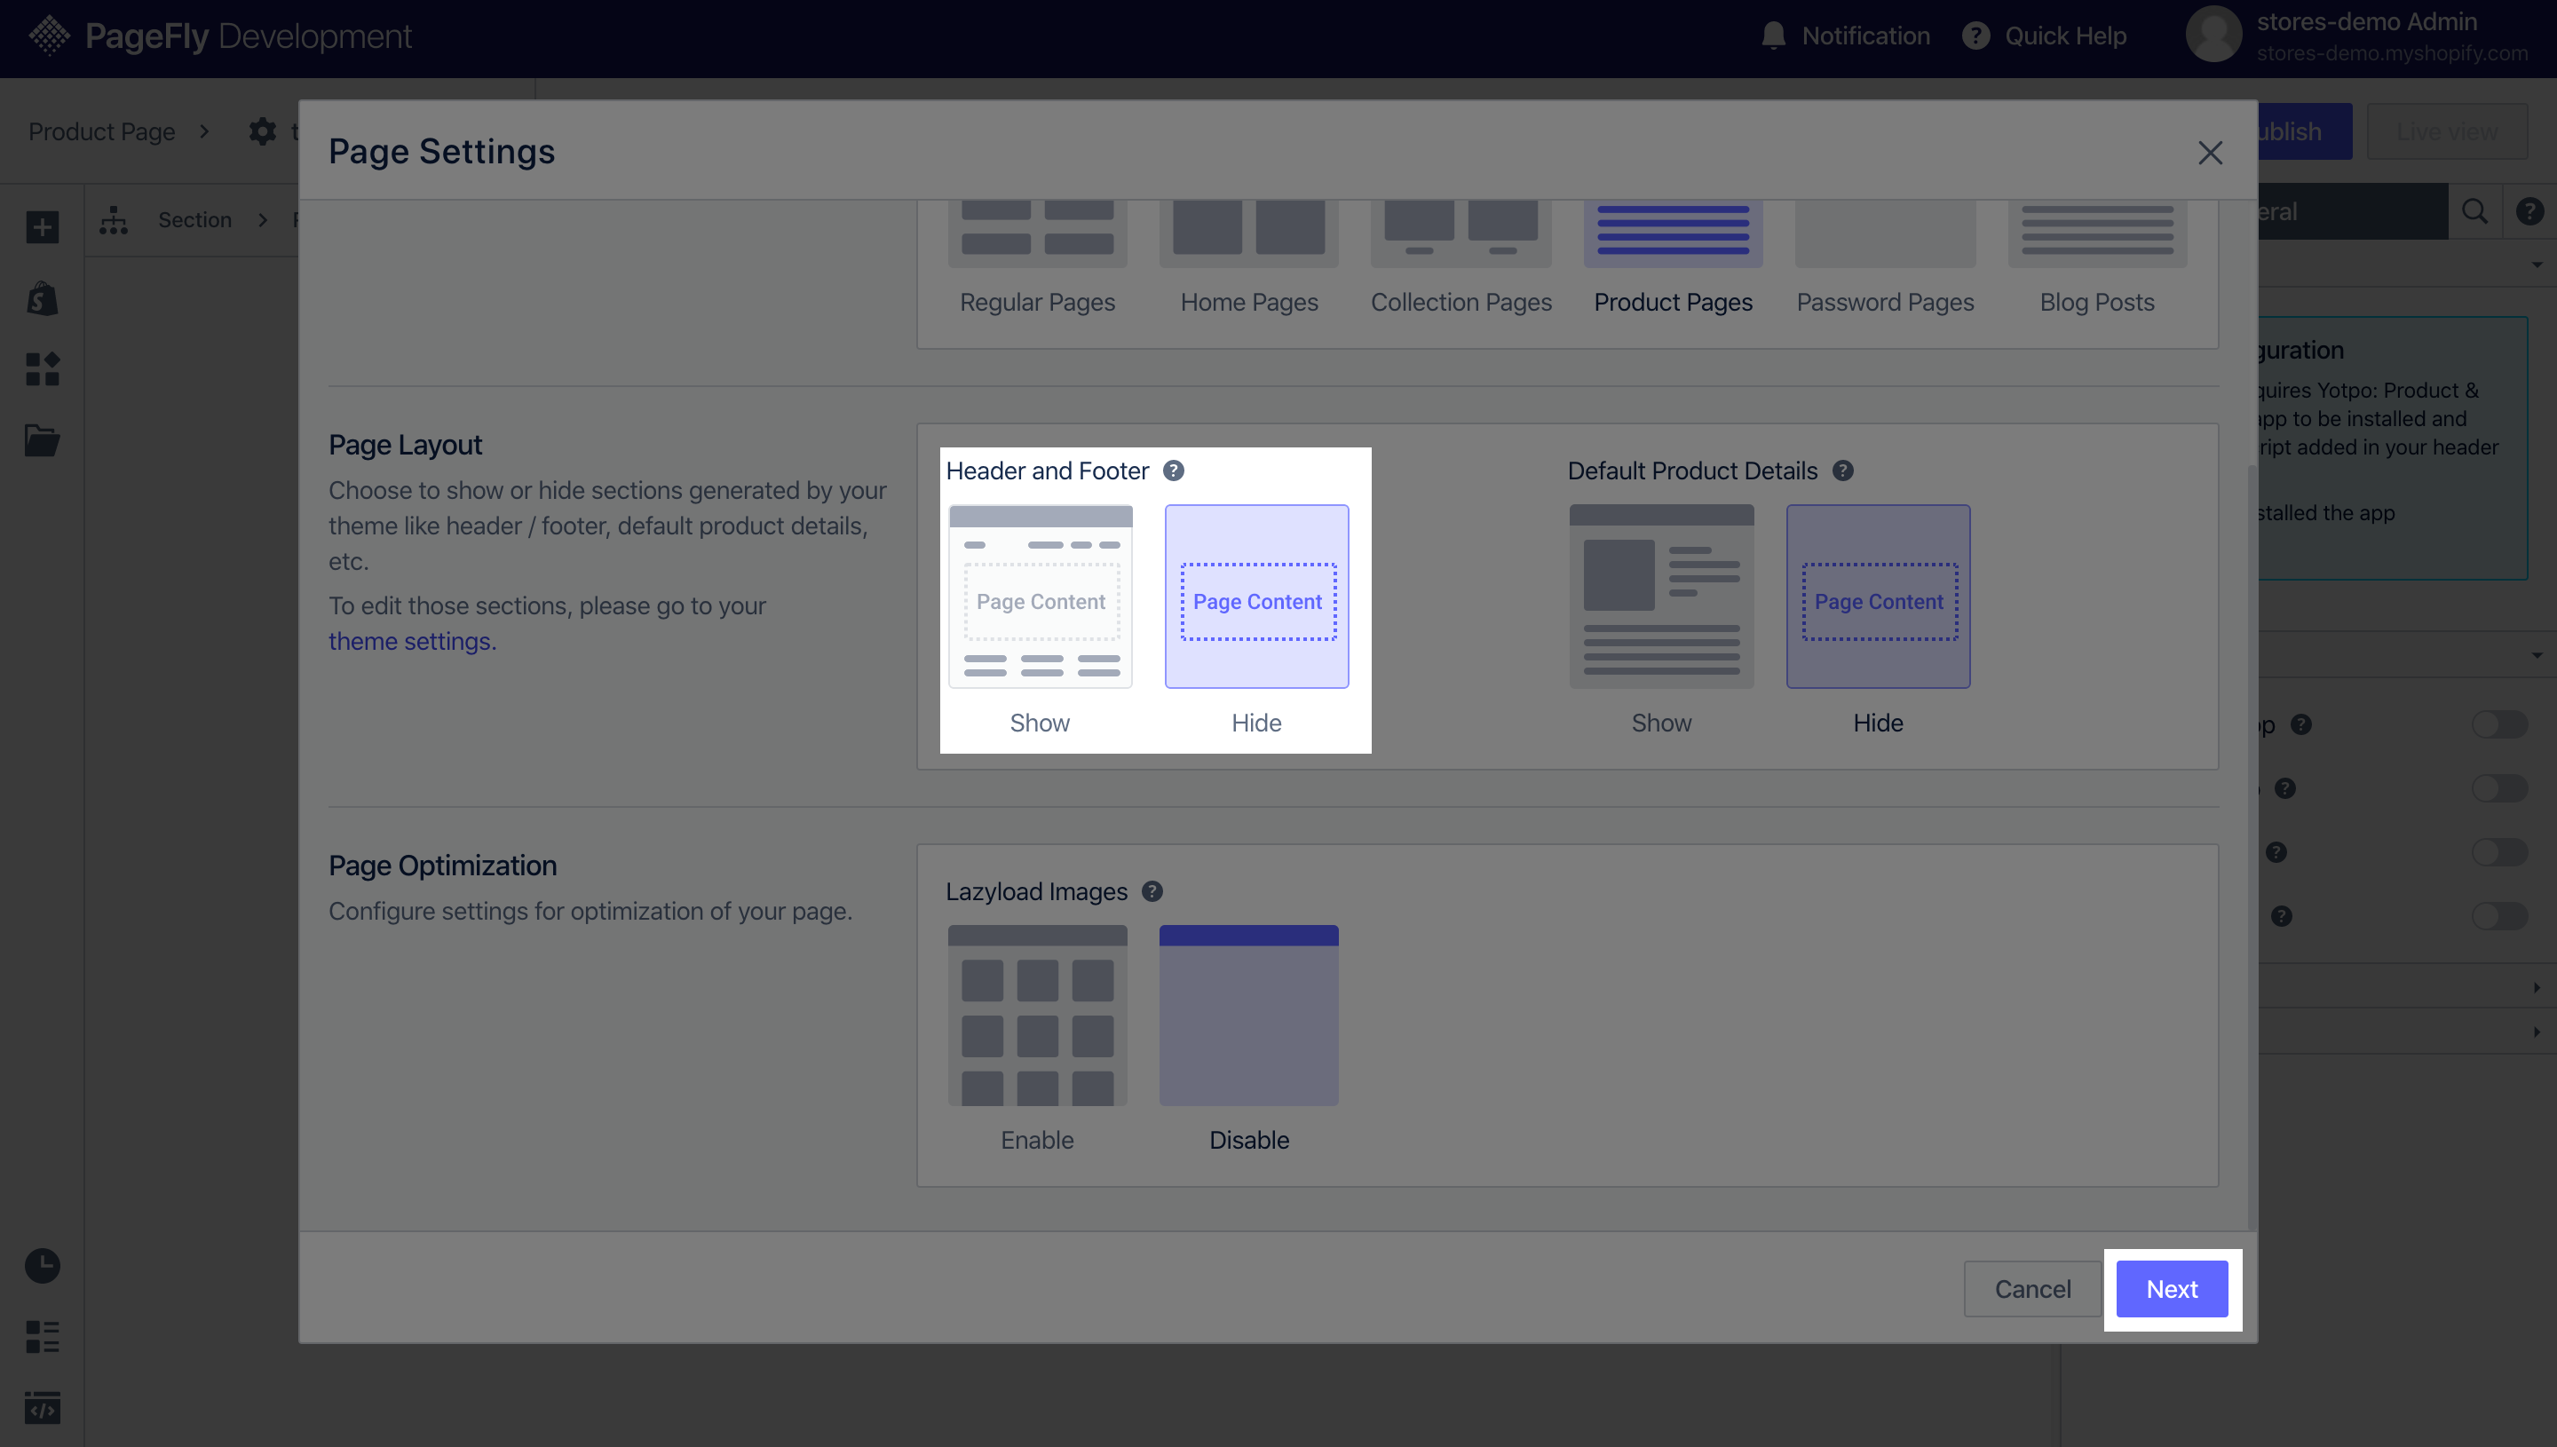This screenshot has width=2557, height=1447.
Task: Click the Cancel button
Action: 2032,1289
